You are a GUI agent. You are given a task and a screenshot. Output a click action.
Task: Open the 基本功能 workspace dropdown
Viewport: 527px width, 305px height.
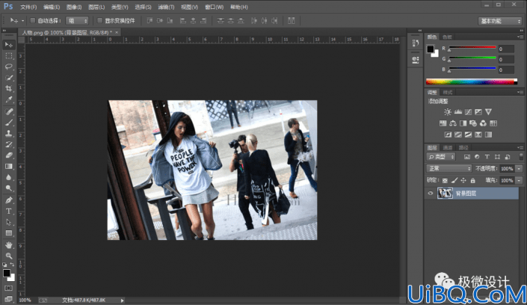click(x=499, y=21)
